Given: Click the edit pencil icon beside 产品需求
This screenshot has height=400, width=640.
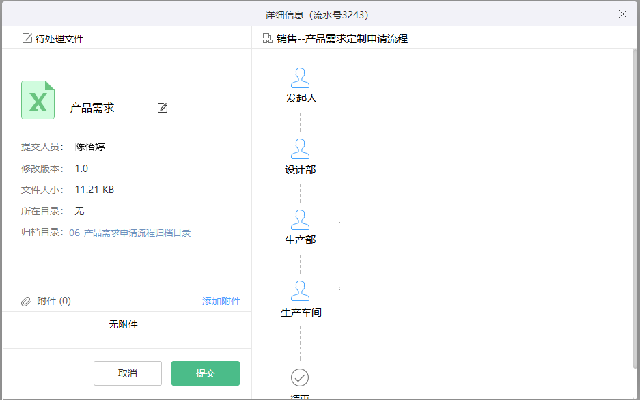Looking at the screenshot, I should click(163, 108).
